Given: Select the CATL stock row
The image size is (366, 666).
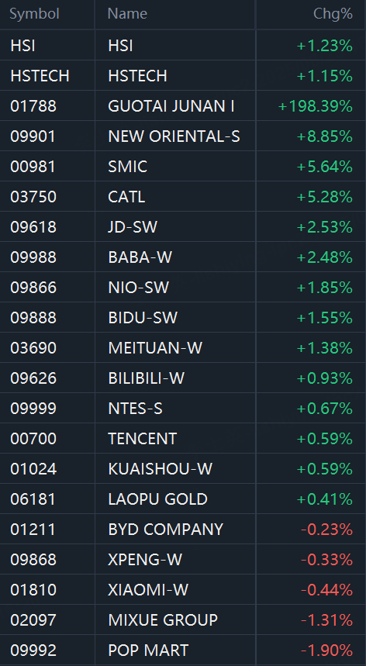Looking at the screenshot, I should pos(183,197).
